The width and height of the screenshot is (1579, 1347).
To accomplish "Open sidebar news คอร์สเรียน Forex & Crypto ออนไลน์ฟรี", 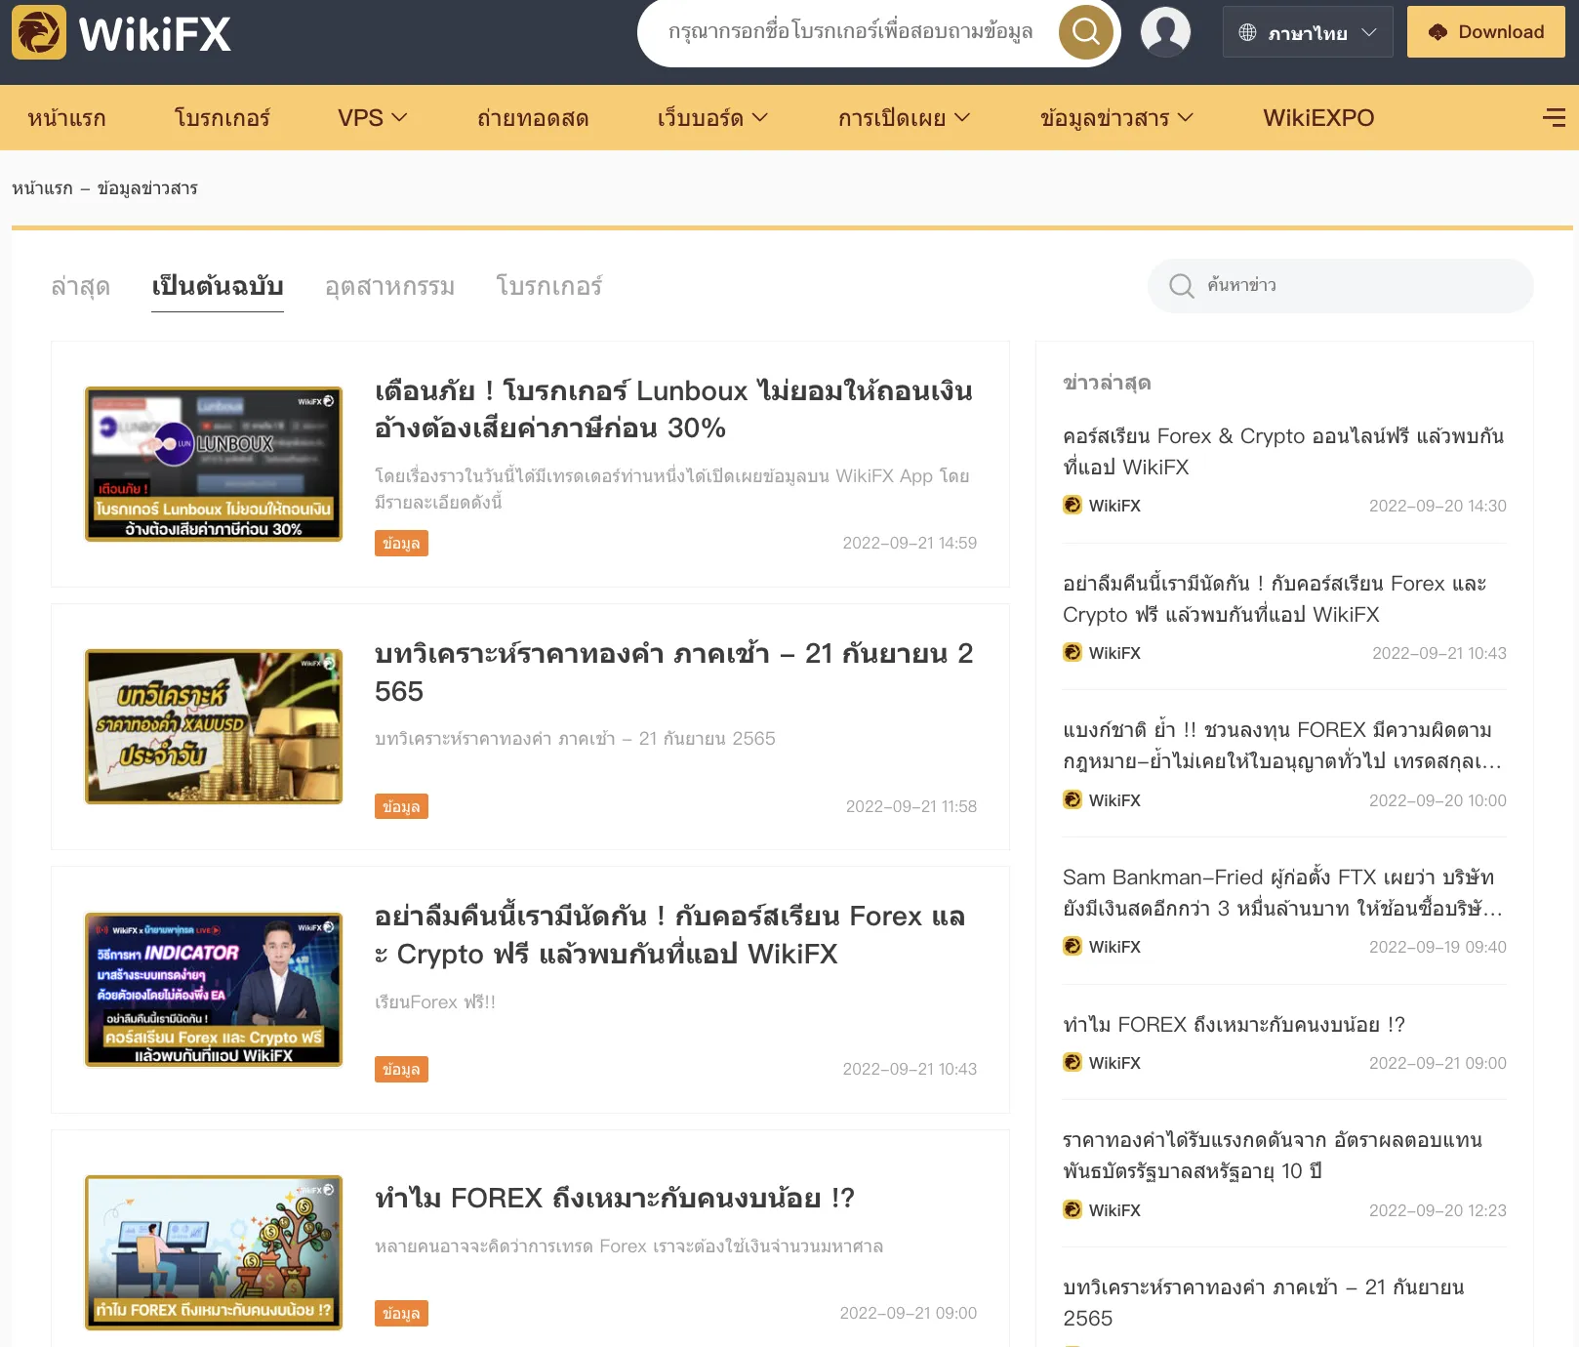I will [1283, 452].
